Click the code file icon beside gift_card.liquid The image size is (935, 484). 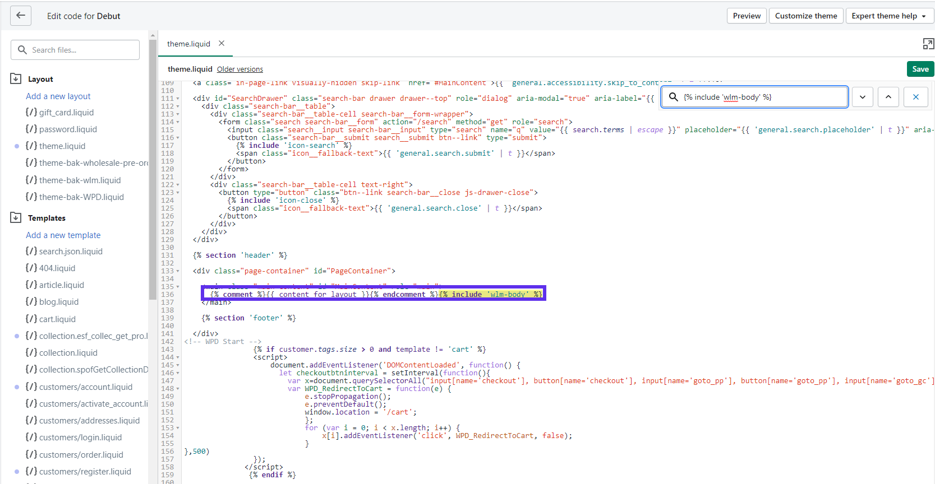[x=31, y=112]
